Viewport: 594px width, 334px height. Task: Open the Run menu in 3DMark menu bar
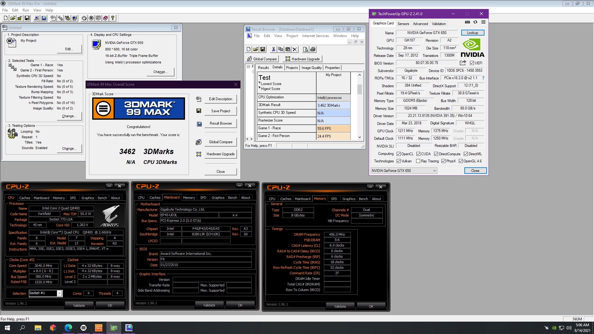(26, 10)
